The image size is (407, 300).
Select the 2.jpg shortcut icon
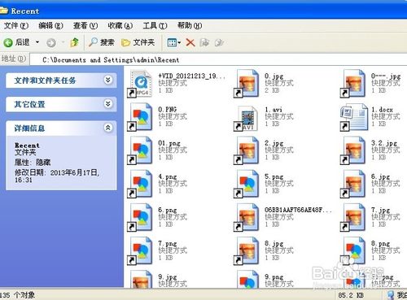click(247, 150)
